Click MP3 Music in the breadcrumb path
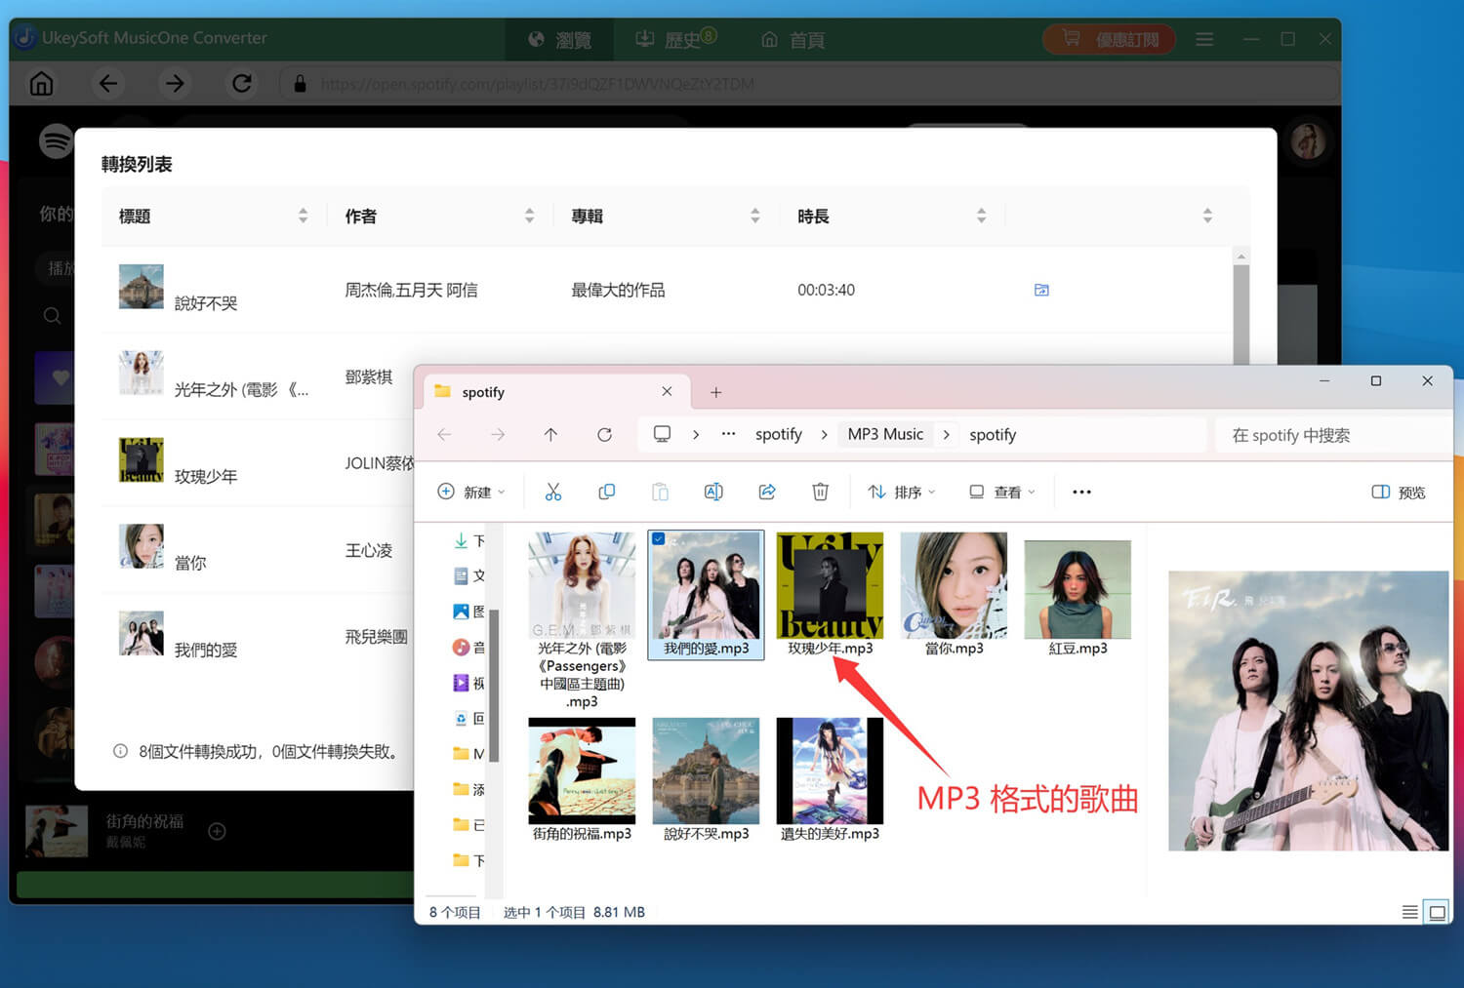Viewport: 1464px width, 988px height. [x=884, y=435]
